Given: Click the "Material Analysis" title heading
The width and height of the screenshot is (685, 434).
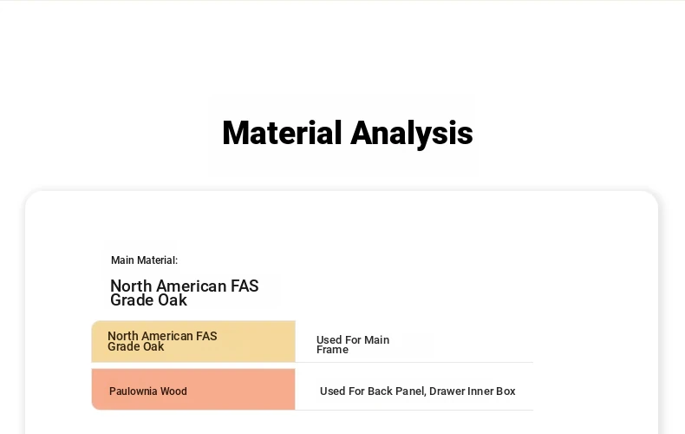Looking at the screenshot, I should pos(348,133).
